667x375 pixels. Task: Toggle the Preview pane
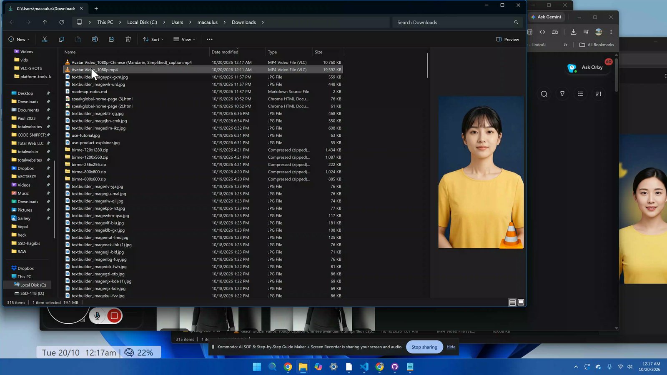point(507,39)
